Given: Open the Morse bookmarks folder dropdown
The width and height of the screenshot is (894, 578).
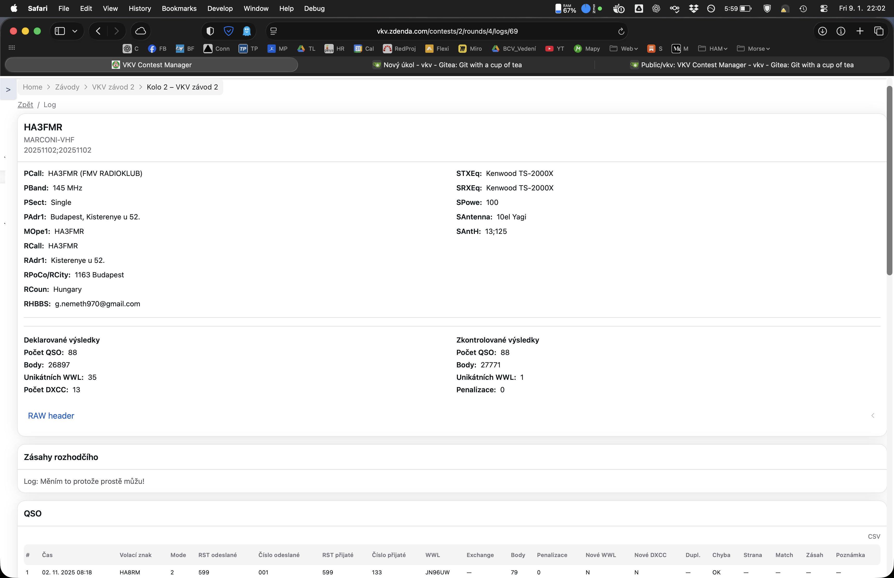Looking at the screenshot, I should point(753,49).
